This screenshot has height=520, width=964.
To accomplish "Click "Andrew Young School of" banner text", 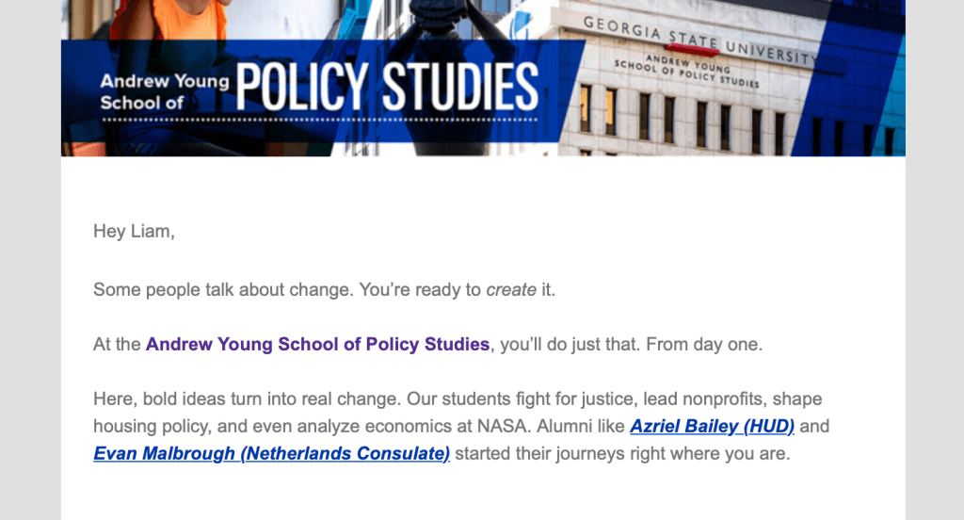I will click(x=164, y=91).
